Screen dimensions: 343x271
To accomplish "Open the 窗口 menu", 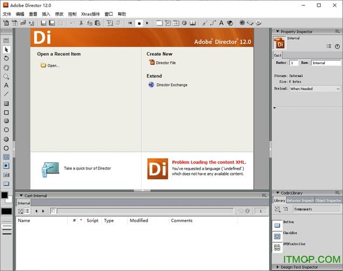I will [109, 14].
